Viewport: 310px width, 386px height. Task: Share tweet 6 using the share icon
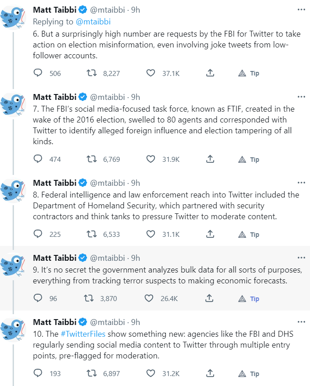coord(210,73)
